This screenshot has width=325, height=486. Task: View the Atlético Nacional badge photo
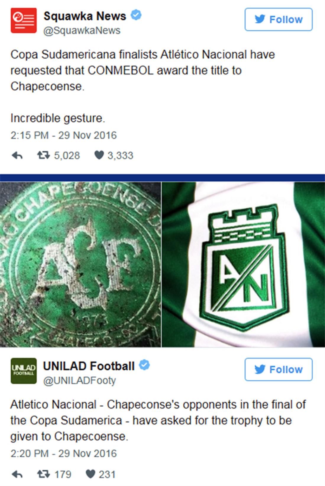[x=243, y=264]
